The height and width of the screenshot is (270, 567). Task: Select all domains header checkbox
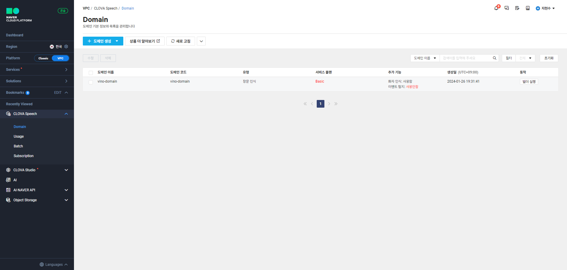click(x=91, y=73)
